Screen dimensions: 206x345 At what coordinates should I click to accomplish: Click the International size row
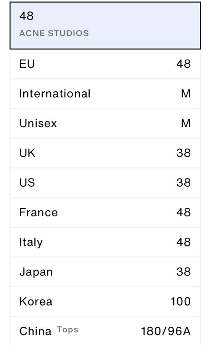[x=105, y=94]
